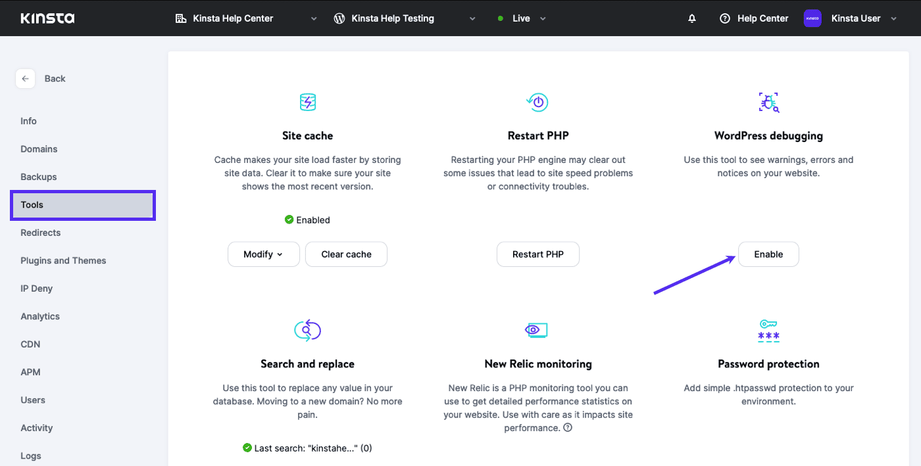
Task: Go to Analytics in the sidebar
Action: [x=40, y=316]
